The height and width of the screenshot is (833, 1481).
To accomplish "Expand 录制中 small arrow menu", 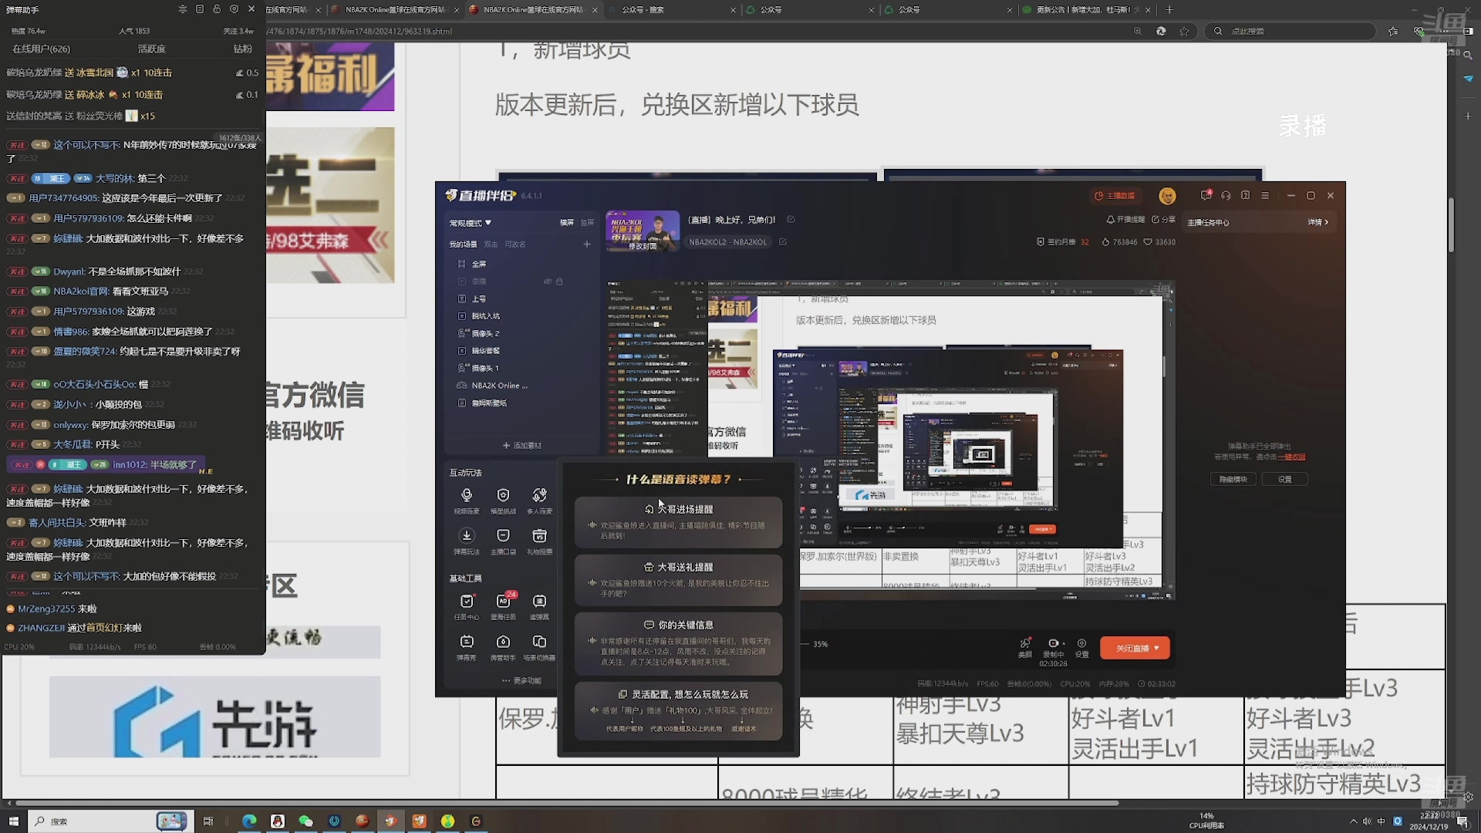I will pyautogui.click(x=1064, y=643).
